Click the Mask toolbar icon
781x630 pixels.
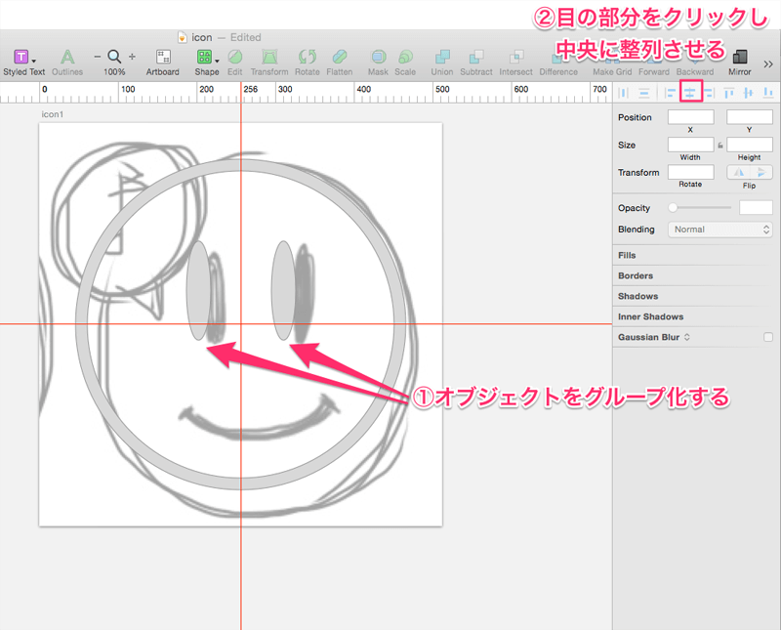pos(378,57)
